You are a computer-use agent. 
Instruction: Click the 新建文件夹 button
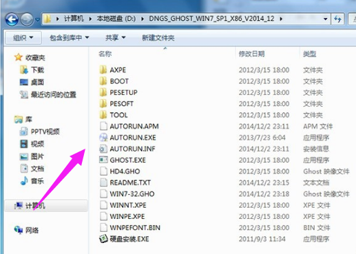158,38
